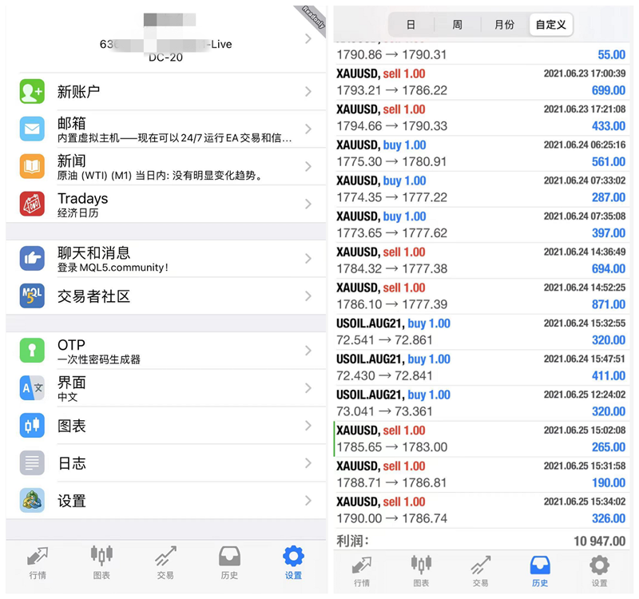Switch history period to 月份

[x=504, y=25]
